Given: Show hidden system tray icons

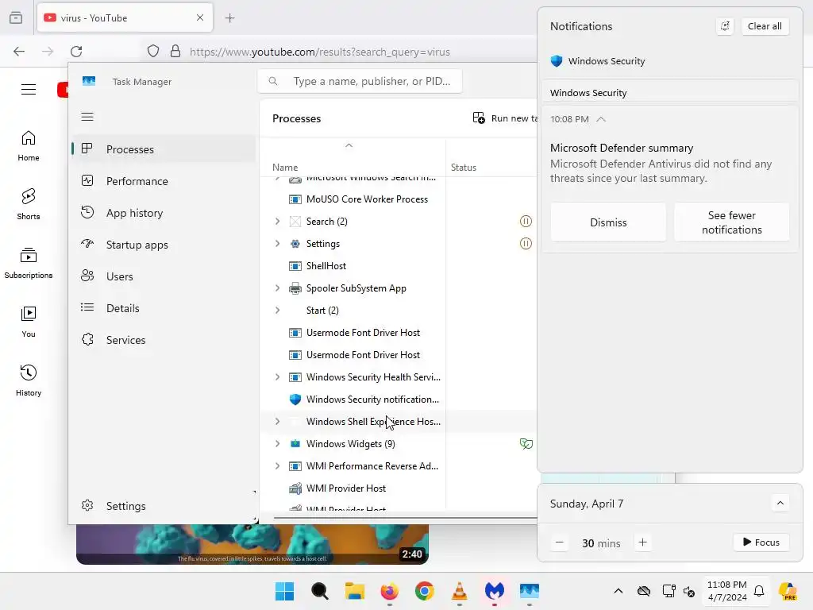Looking at the screenshot, I should click(618, 591).
